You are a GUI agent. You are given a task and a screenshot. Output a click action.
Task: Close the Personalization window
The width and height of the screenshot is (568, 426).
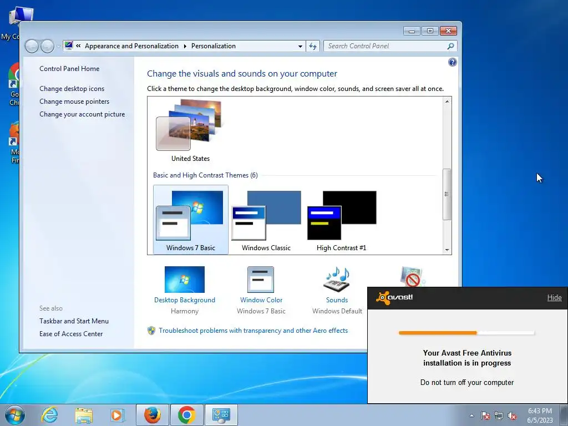[448, 31]
